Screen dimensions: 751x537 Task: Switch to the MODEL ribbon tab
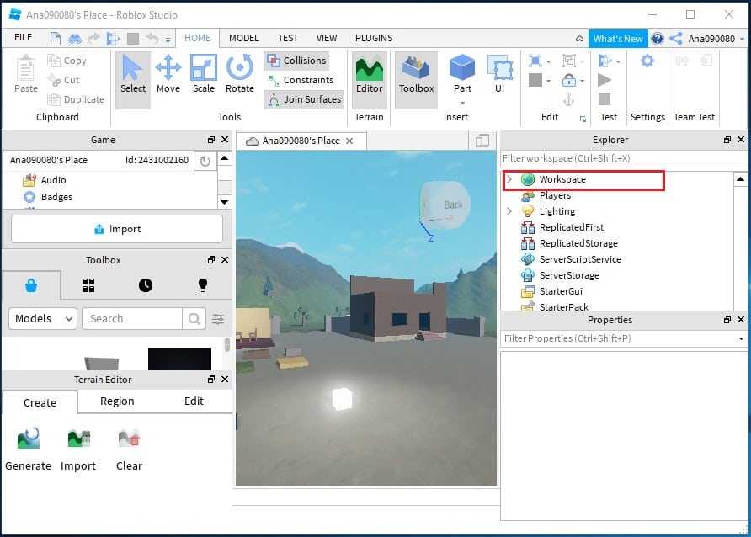click(x=244, y=38)
